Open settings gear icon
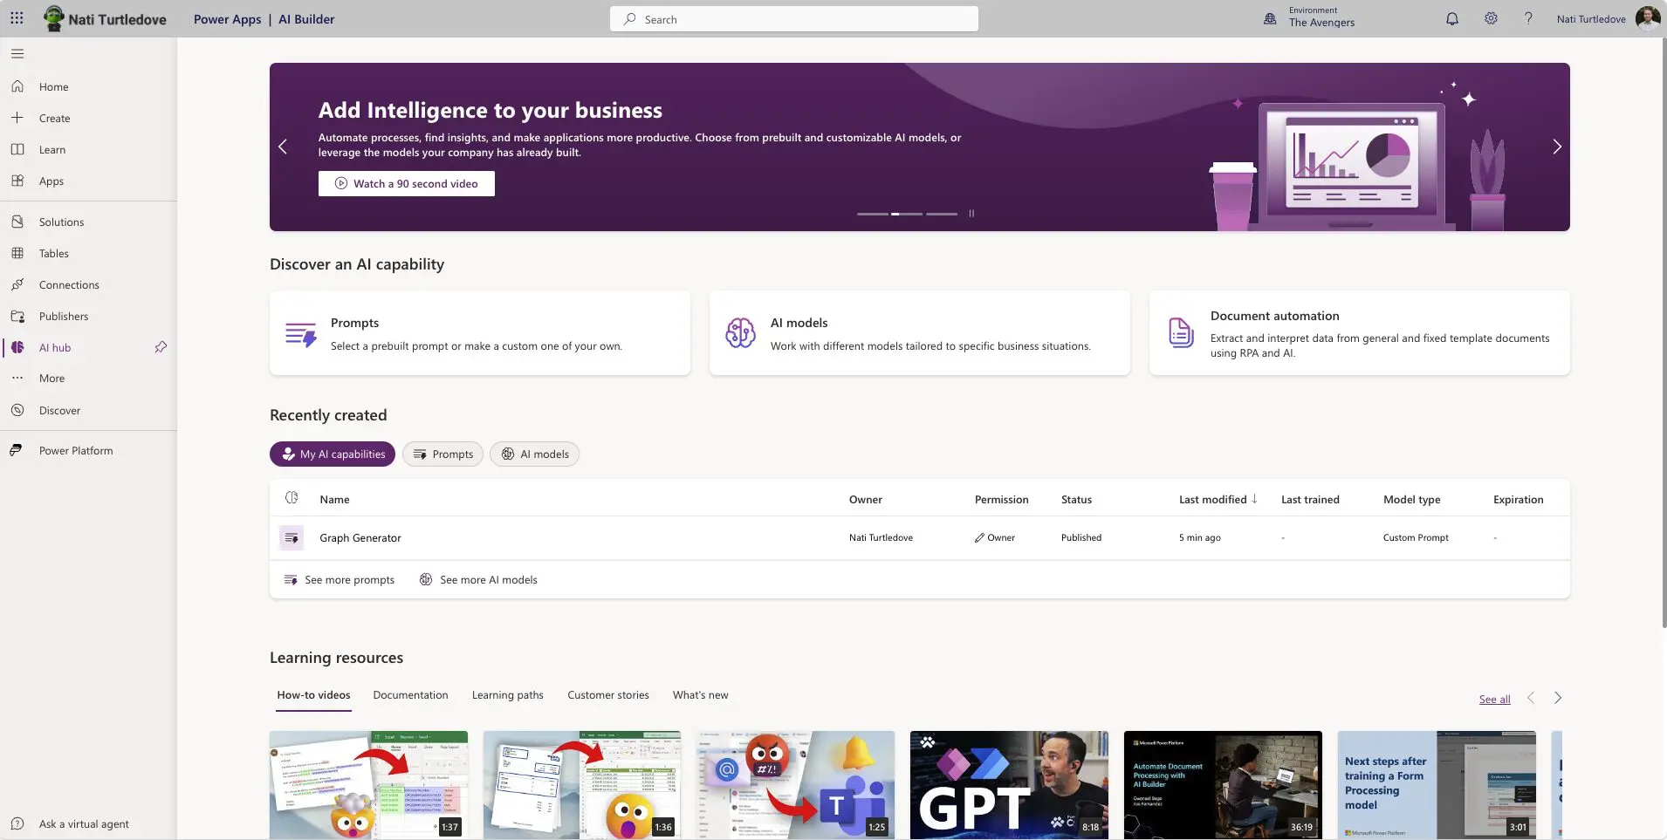The height and width of the screenshot is (840, 1667). (1491, 18)
